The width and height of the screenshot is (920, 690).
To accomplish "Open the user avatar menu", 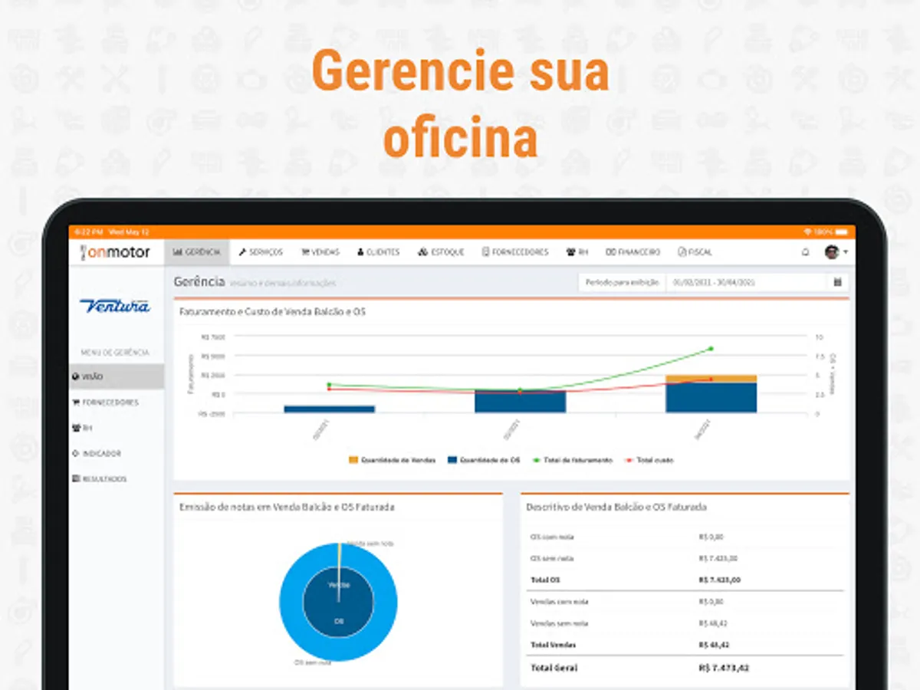I will click(835, 252).
